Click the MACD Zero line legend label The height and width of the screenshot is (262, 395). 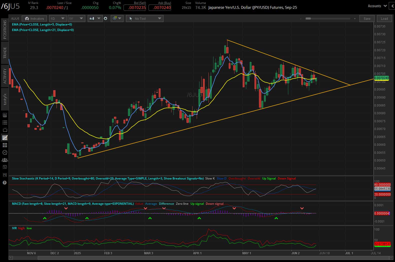(x=182, y=204)
